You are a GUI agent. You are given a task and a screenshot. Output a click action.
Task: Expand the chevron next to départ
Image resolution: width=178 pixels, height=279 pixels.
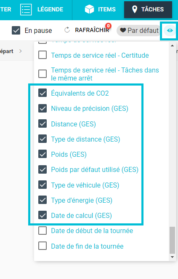click(x=21, y=51)
